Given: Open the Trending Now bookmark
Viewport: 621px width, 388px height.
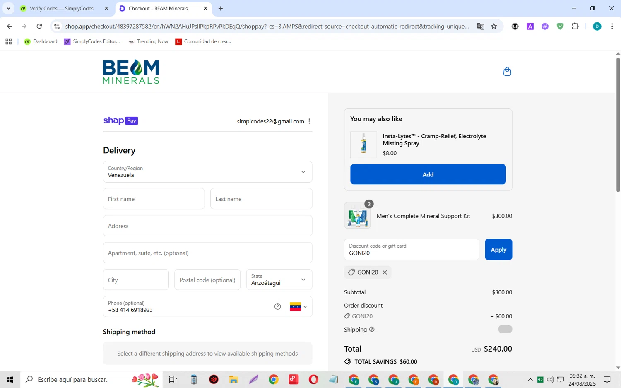Looking at the screenshot, I should pos(148,41).
